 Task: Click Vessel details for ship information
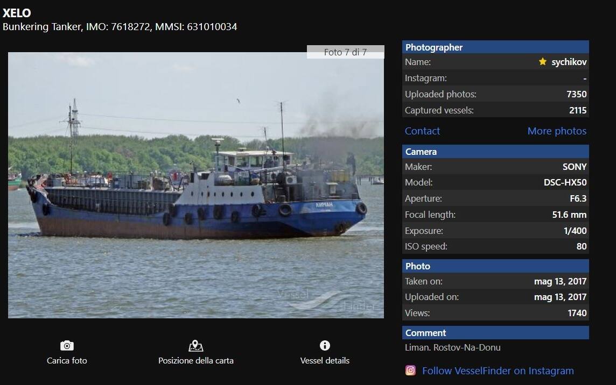325,361
